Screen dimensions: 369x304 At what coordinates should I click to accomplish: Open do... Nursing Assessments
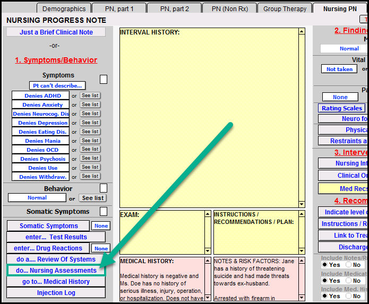(56, 271)
